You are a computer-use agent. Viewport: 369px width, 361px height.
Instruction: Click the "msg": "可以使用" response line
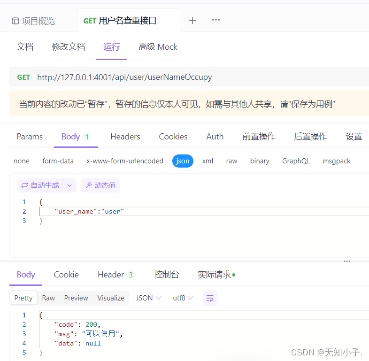(x=89, y=334)
